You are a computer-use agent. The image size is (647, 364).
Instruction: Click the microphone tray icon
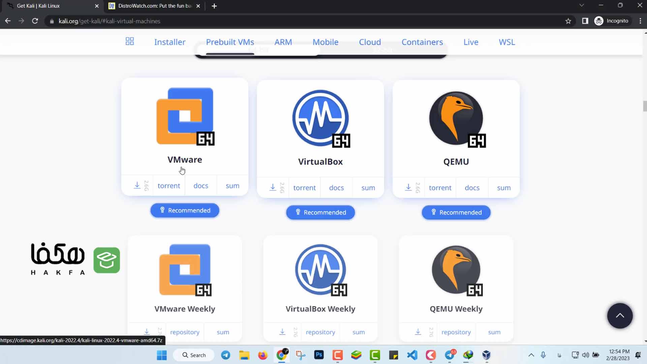(x=543, y=355)
